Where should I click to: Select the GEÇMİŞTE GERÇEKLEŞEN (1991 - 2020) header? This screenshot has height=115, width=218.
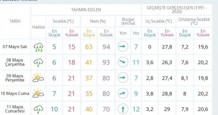tap(177, 10)
